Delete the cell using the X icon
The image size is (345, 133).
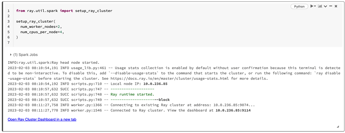coord(336,6)
